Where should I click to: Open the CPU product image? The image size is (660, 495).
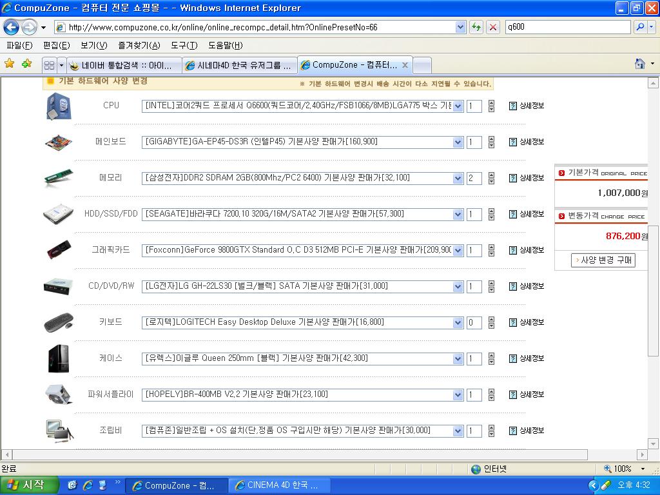(x=59, y=106)
